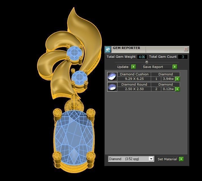Select the lower round gem in viewport
Viewport: 202px width, 181px height.
[x=79, y=78]
